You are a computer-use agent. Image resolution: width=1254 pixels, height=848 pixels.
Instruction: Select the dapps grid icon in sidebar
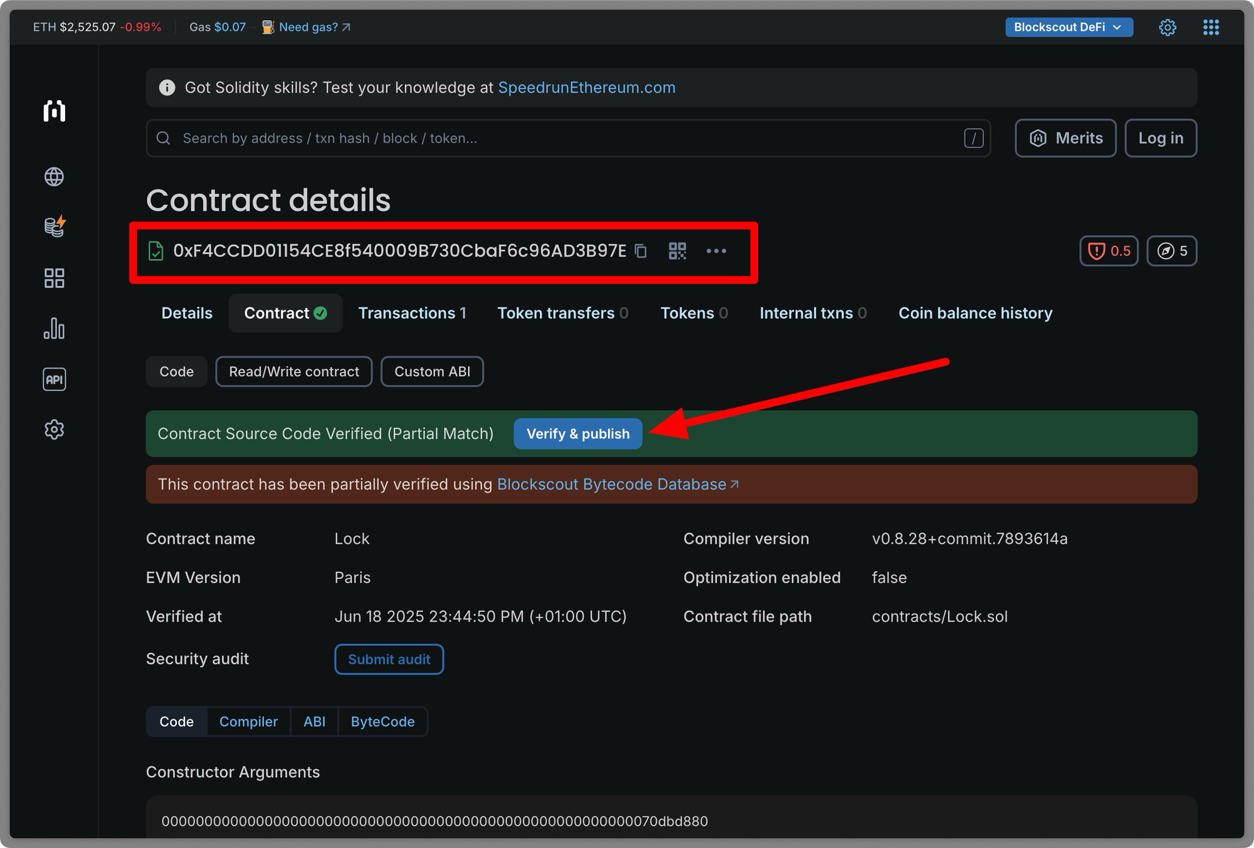pyautogui.click(x=54, y=278)
